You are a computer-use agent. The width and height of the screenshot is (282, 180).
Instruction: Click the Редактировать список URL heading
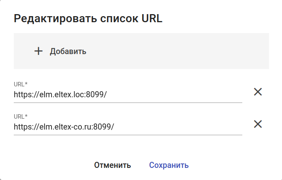pyautogui.click(x=88, y=19)
